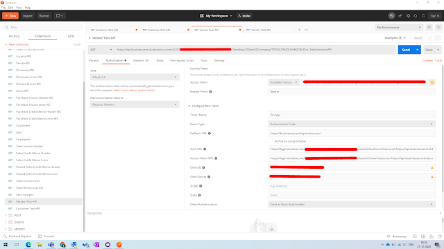Expand the POST folder in collections
444x249 pixels.
tap(6, 215)
